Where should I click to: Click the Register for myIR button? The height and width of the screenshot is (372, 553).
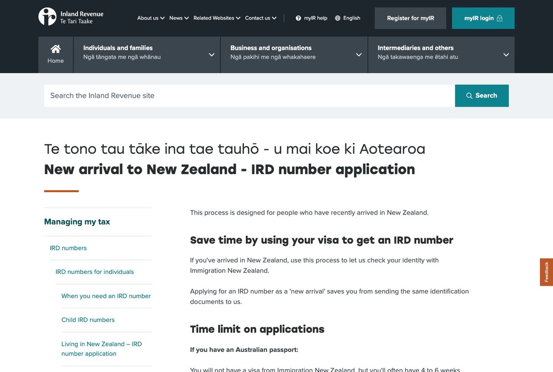pos(411,18)
